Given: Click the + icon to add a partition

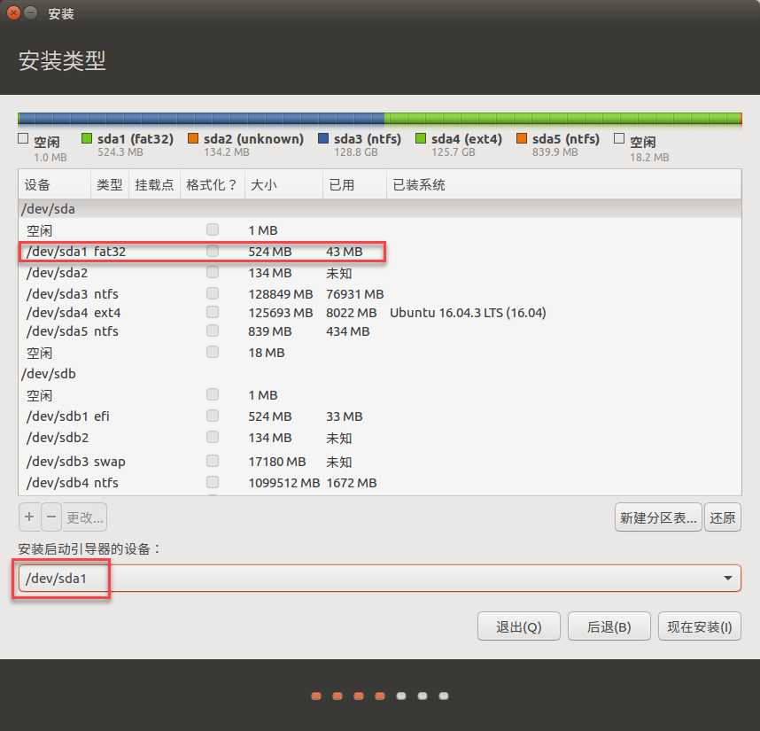Looking at the screenshot, I should pos(29,517).
